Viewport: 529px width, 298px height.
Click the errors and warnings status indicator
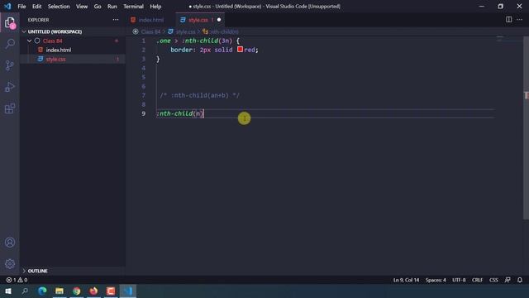coord(17,280)
